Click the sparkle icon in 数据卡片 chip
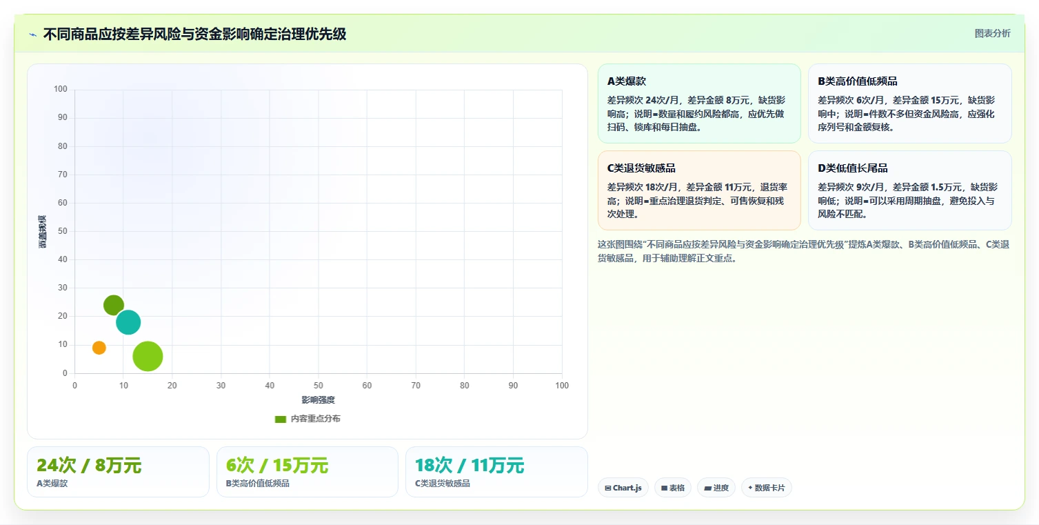The image size is (1039, 525). click(x=750, y=488)
